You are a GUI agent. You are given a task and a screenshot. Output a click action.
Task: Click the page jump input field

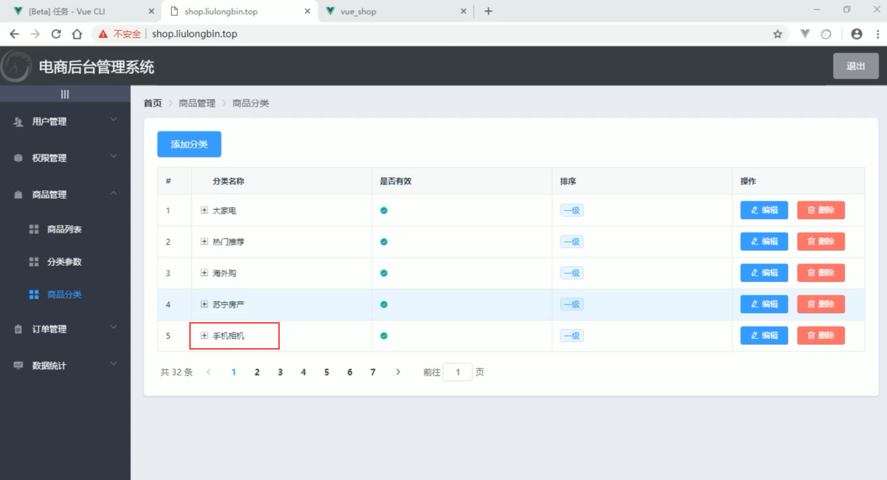pyautogui.click(x=457, y=372)
